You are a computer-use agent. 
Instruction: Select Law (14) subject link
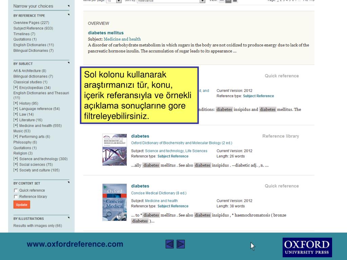coord(26,114)
